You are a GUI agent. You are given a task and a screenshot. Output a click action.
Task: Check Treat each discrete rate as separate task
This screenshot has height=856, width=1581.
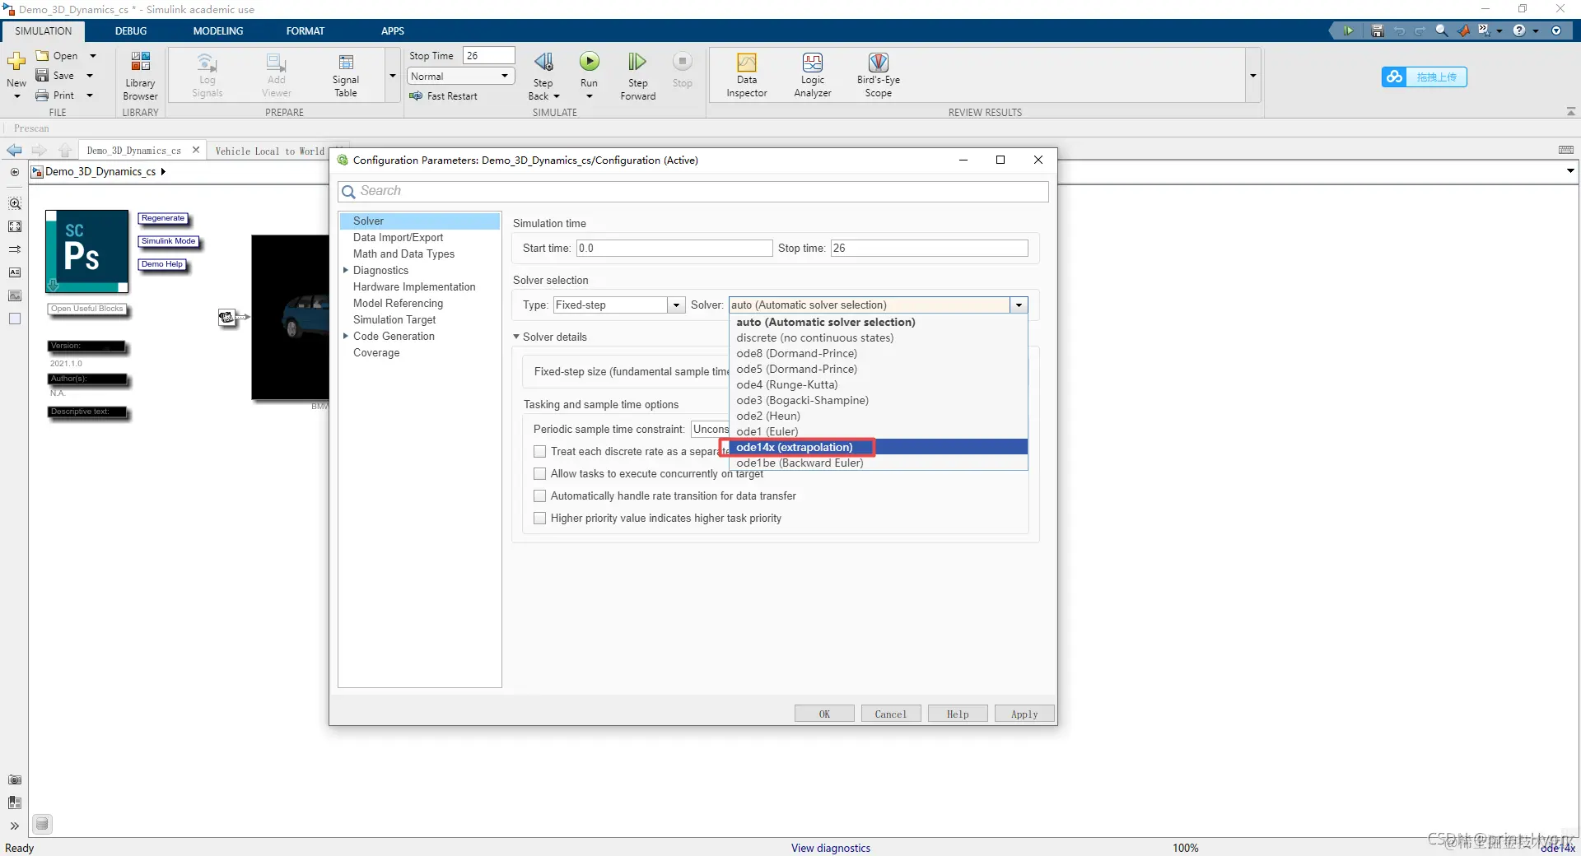540,451
